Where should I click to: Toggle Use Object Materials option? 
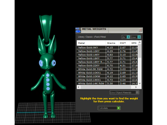pos(124,92)
